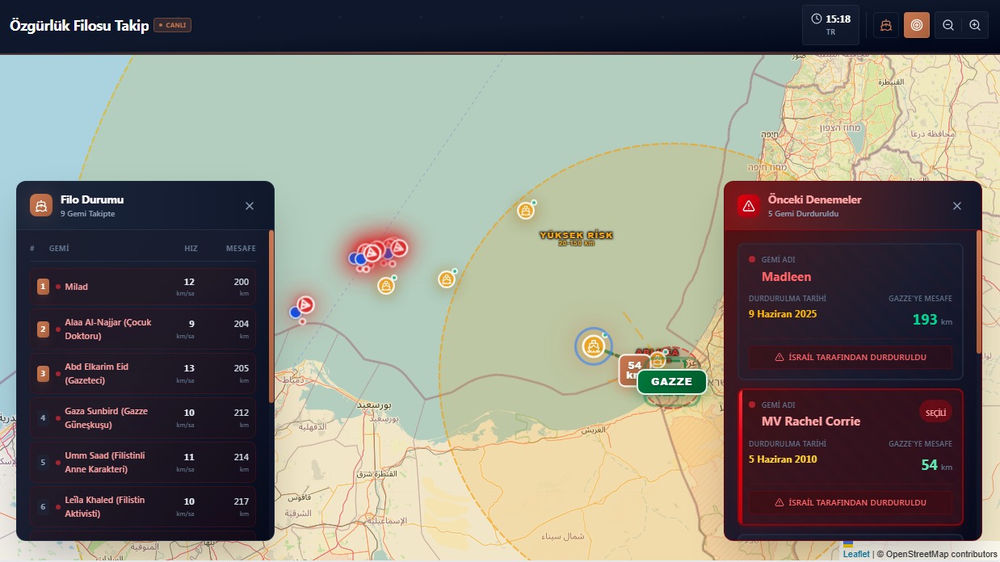The image size is (1000, 562).
Task: Click the highlighted ship marker with blue ring
Action: [594, 346]
